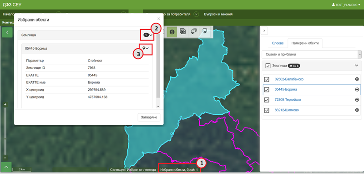
Task: Uncheck 02302-Балабанско checkbox
Action: (267, 79)
